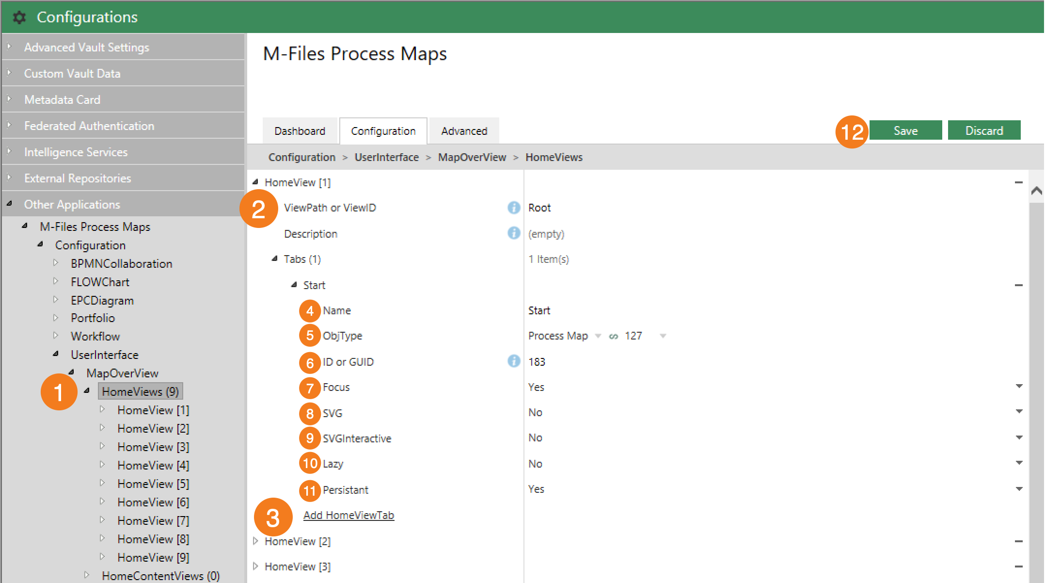Click the minus icon to remove HomeView [2]
The height and width of the screenshot is (583, 1045).
[x=1018, y=541]
